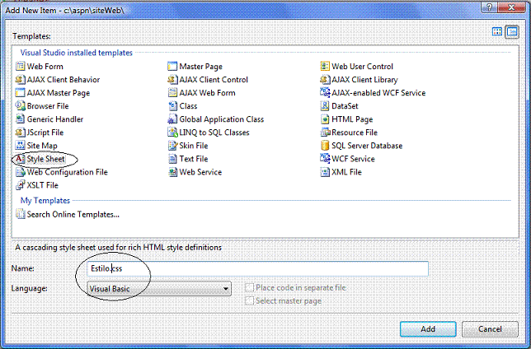Click the Cancel button
Viewport: 531px width, 349px height.
[x=490, y=328]
